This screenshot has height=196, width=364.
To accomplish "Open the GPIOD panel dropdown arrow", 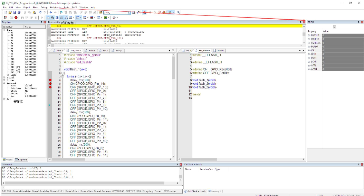I will [x=335, y=27].
